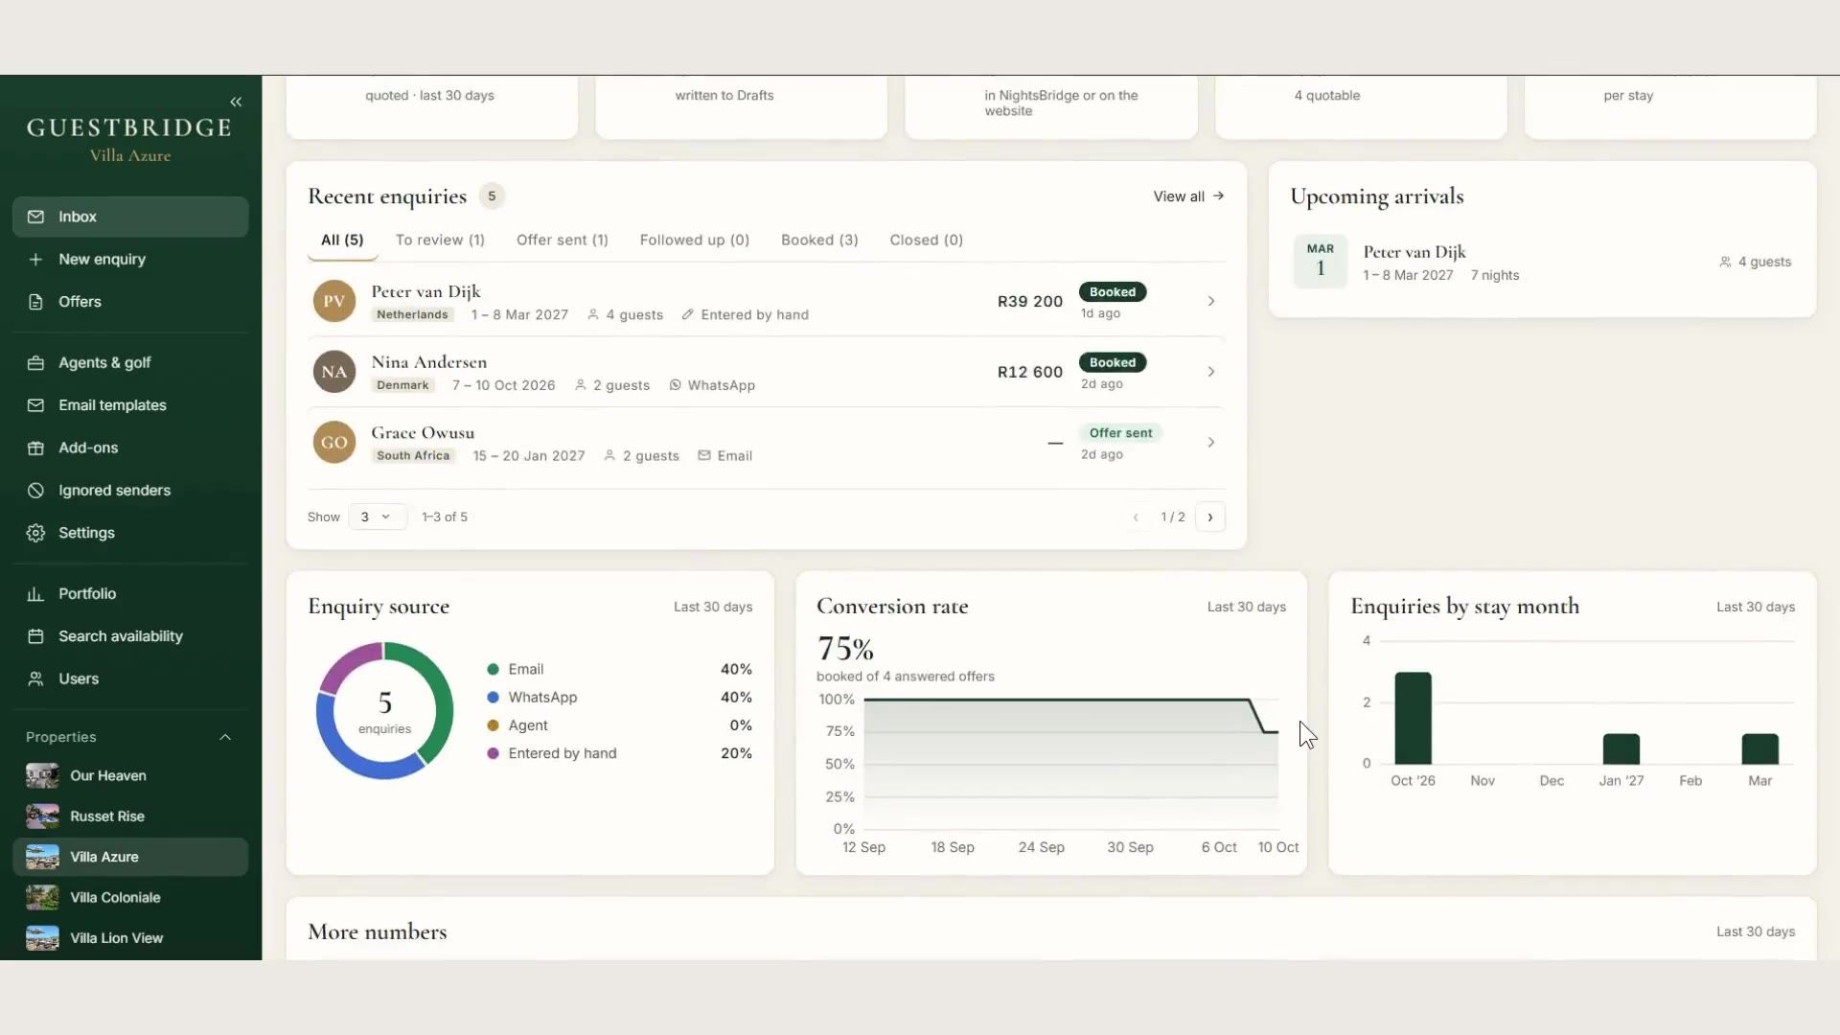Image resolution: width=1840 pixels, height=1035 pixels.
Task: Select the Villa Coloniale property
Action: click(130, 898)
